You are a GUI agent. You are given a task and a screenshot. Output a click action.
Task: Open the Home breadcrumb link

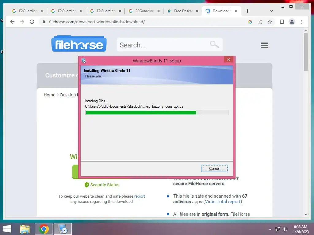(49, 95)
